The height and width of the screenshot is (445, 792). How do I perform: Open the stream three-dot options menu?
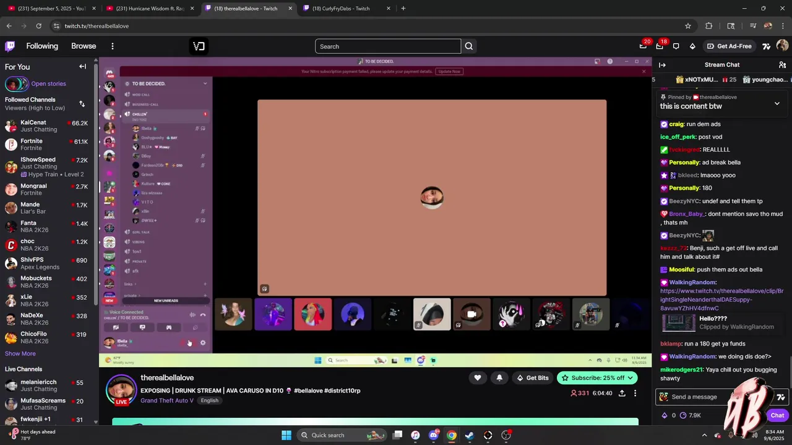[635, 393]
